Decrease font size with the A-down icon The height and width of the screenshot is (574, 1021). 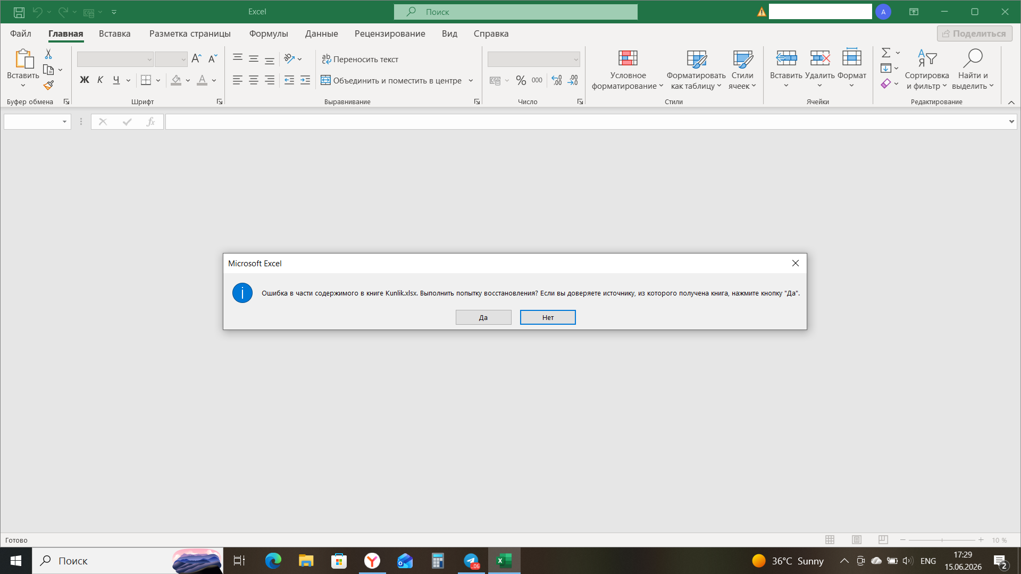(213, 59)
